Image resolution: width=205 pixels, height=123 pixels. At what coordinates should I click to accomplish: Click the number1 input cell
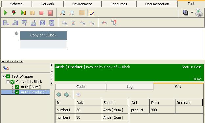[x=65, y=110]
